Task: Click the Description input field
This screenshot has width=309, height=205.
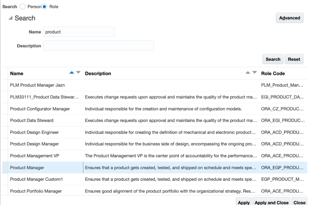Action: [98, 46]
